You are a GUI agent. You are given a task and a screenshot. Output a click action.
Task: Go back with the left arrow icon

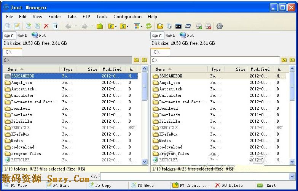(x=68, y=26)
